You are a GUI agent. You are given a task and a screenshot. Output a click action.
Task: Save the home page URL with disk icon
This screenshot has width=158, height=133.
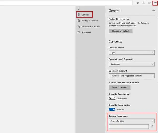pos(152,126)
